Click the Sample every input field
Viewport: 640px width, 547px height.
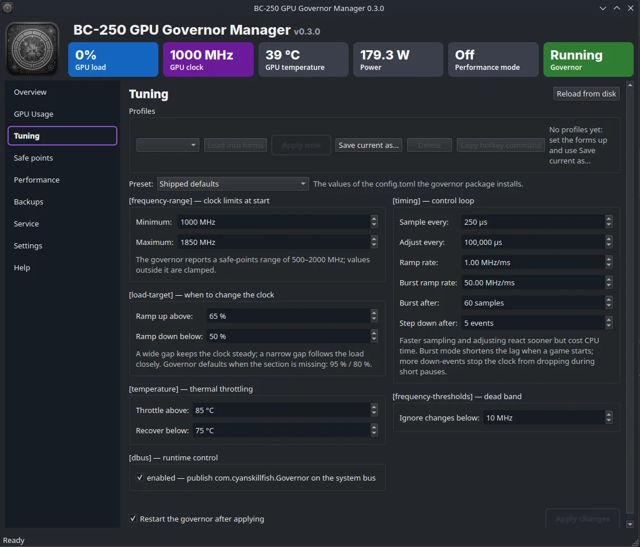tap(537, 222)
